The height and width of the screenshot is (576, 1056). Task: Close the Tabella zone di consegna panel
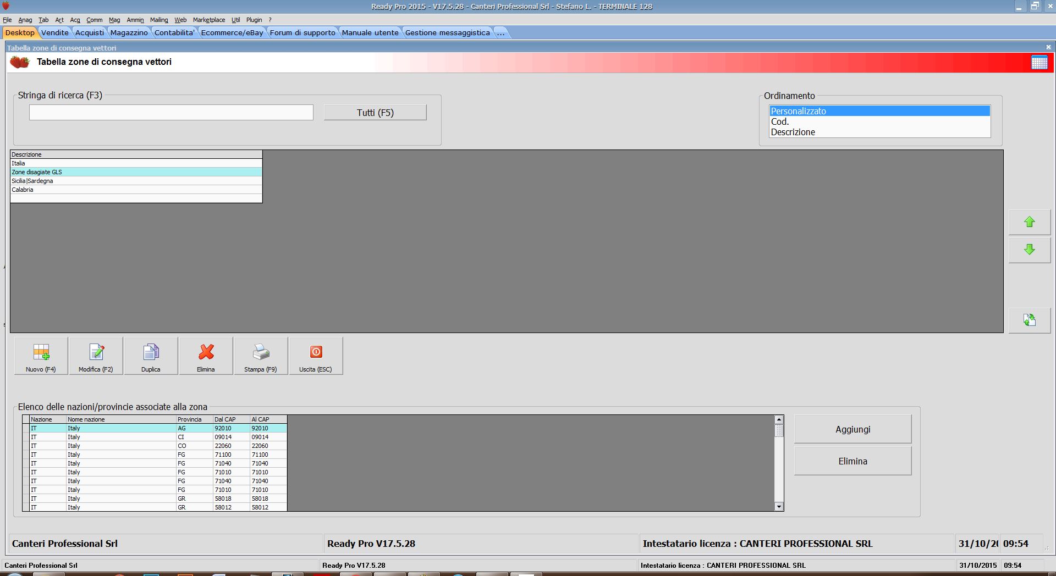pos(1048,47)
